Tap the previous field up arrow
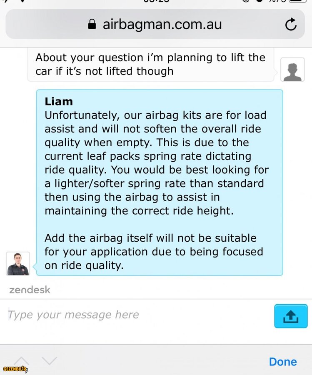The image size is (312, 375). point(22,361)
